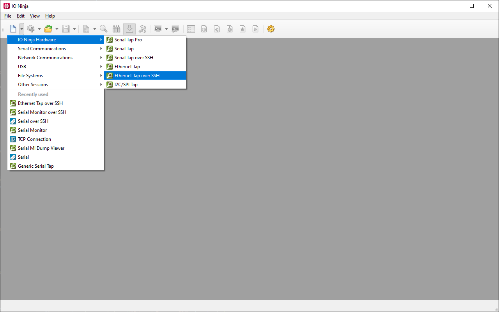Click the Generic Serial Tap magnifier icon
The width and height of the screenshot is (499, 312).
click(x=13, y=166)
